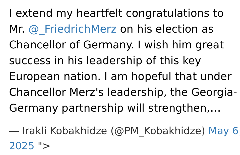The height and width of the screenshot is (155, 240).
Task: Click the word heartfelt in the tweet
Action: (x=99, y=13)
